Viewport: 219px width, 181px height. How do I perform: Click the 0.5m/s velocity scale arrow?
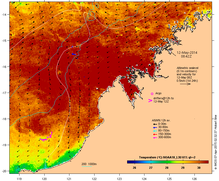coord(185,84)
